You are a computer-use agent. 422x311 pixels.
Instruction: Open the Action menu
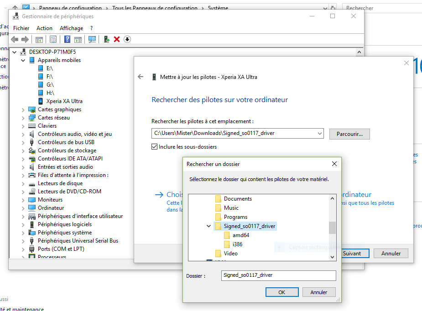pyautogui.click(x=44, y=28)
